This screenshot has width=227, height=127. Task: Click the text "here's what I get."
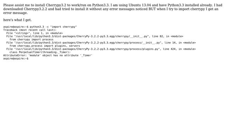point(17,20)
